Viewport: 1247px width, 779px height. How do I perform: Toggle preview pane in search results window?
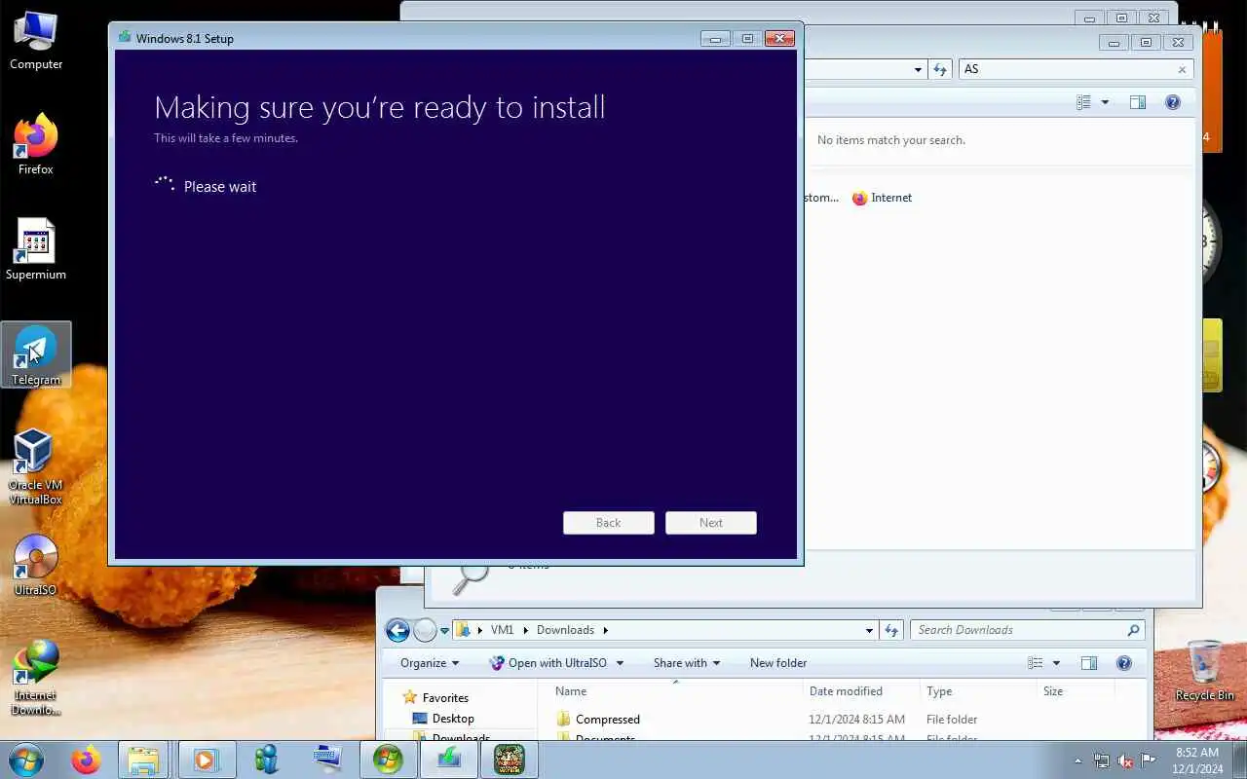pyautogui.click(x=1138, y=102)
